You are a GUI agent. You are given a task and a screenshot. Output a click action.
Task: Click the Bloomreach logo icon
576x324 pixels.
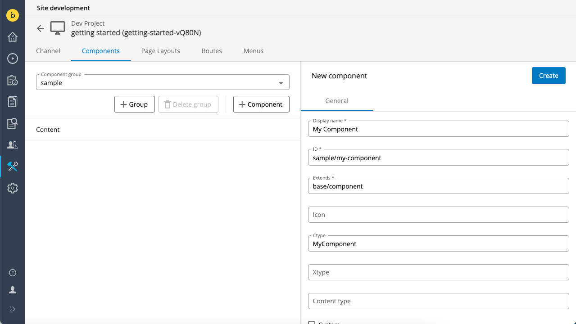(13, 15)
